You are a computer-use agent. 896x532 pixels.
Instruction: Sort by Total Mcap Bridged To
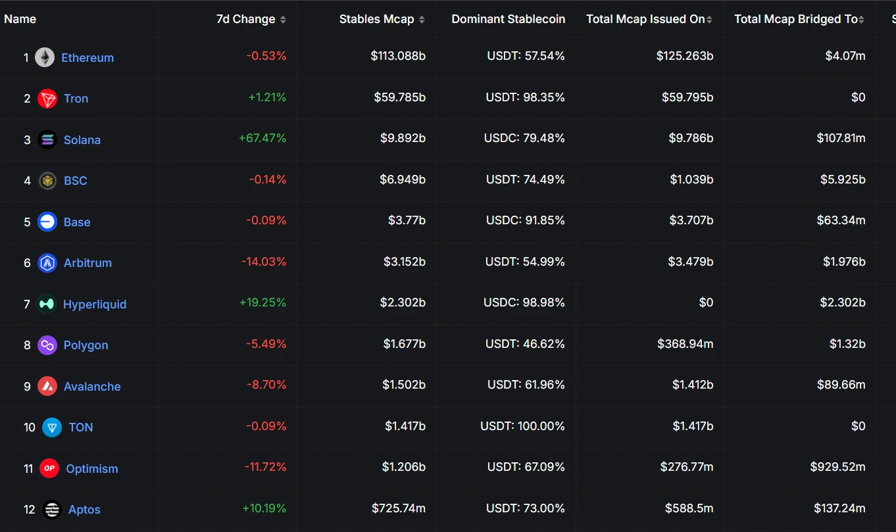(799, 19)
